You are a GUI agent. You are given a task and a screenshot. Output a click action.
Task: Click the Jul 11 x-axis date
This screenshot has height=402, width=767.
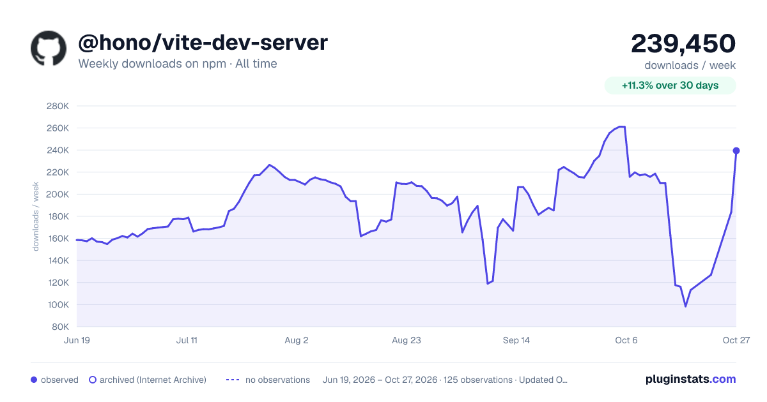[187, 340]
